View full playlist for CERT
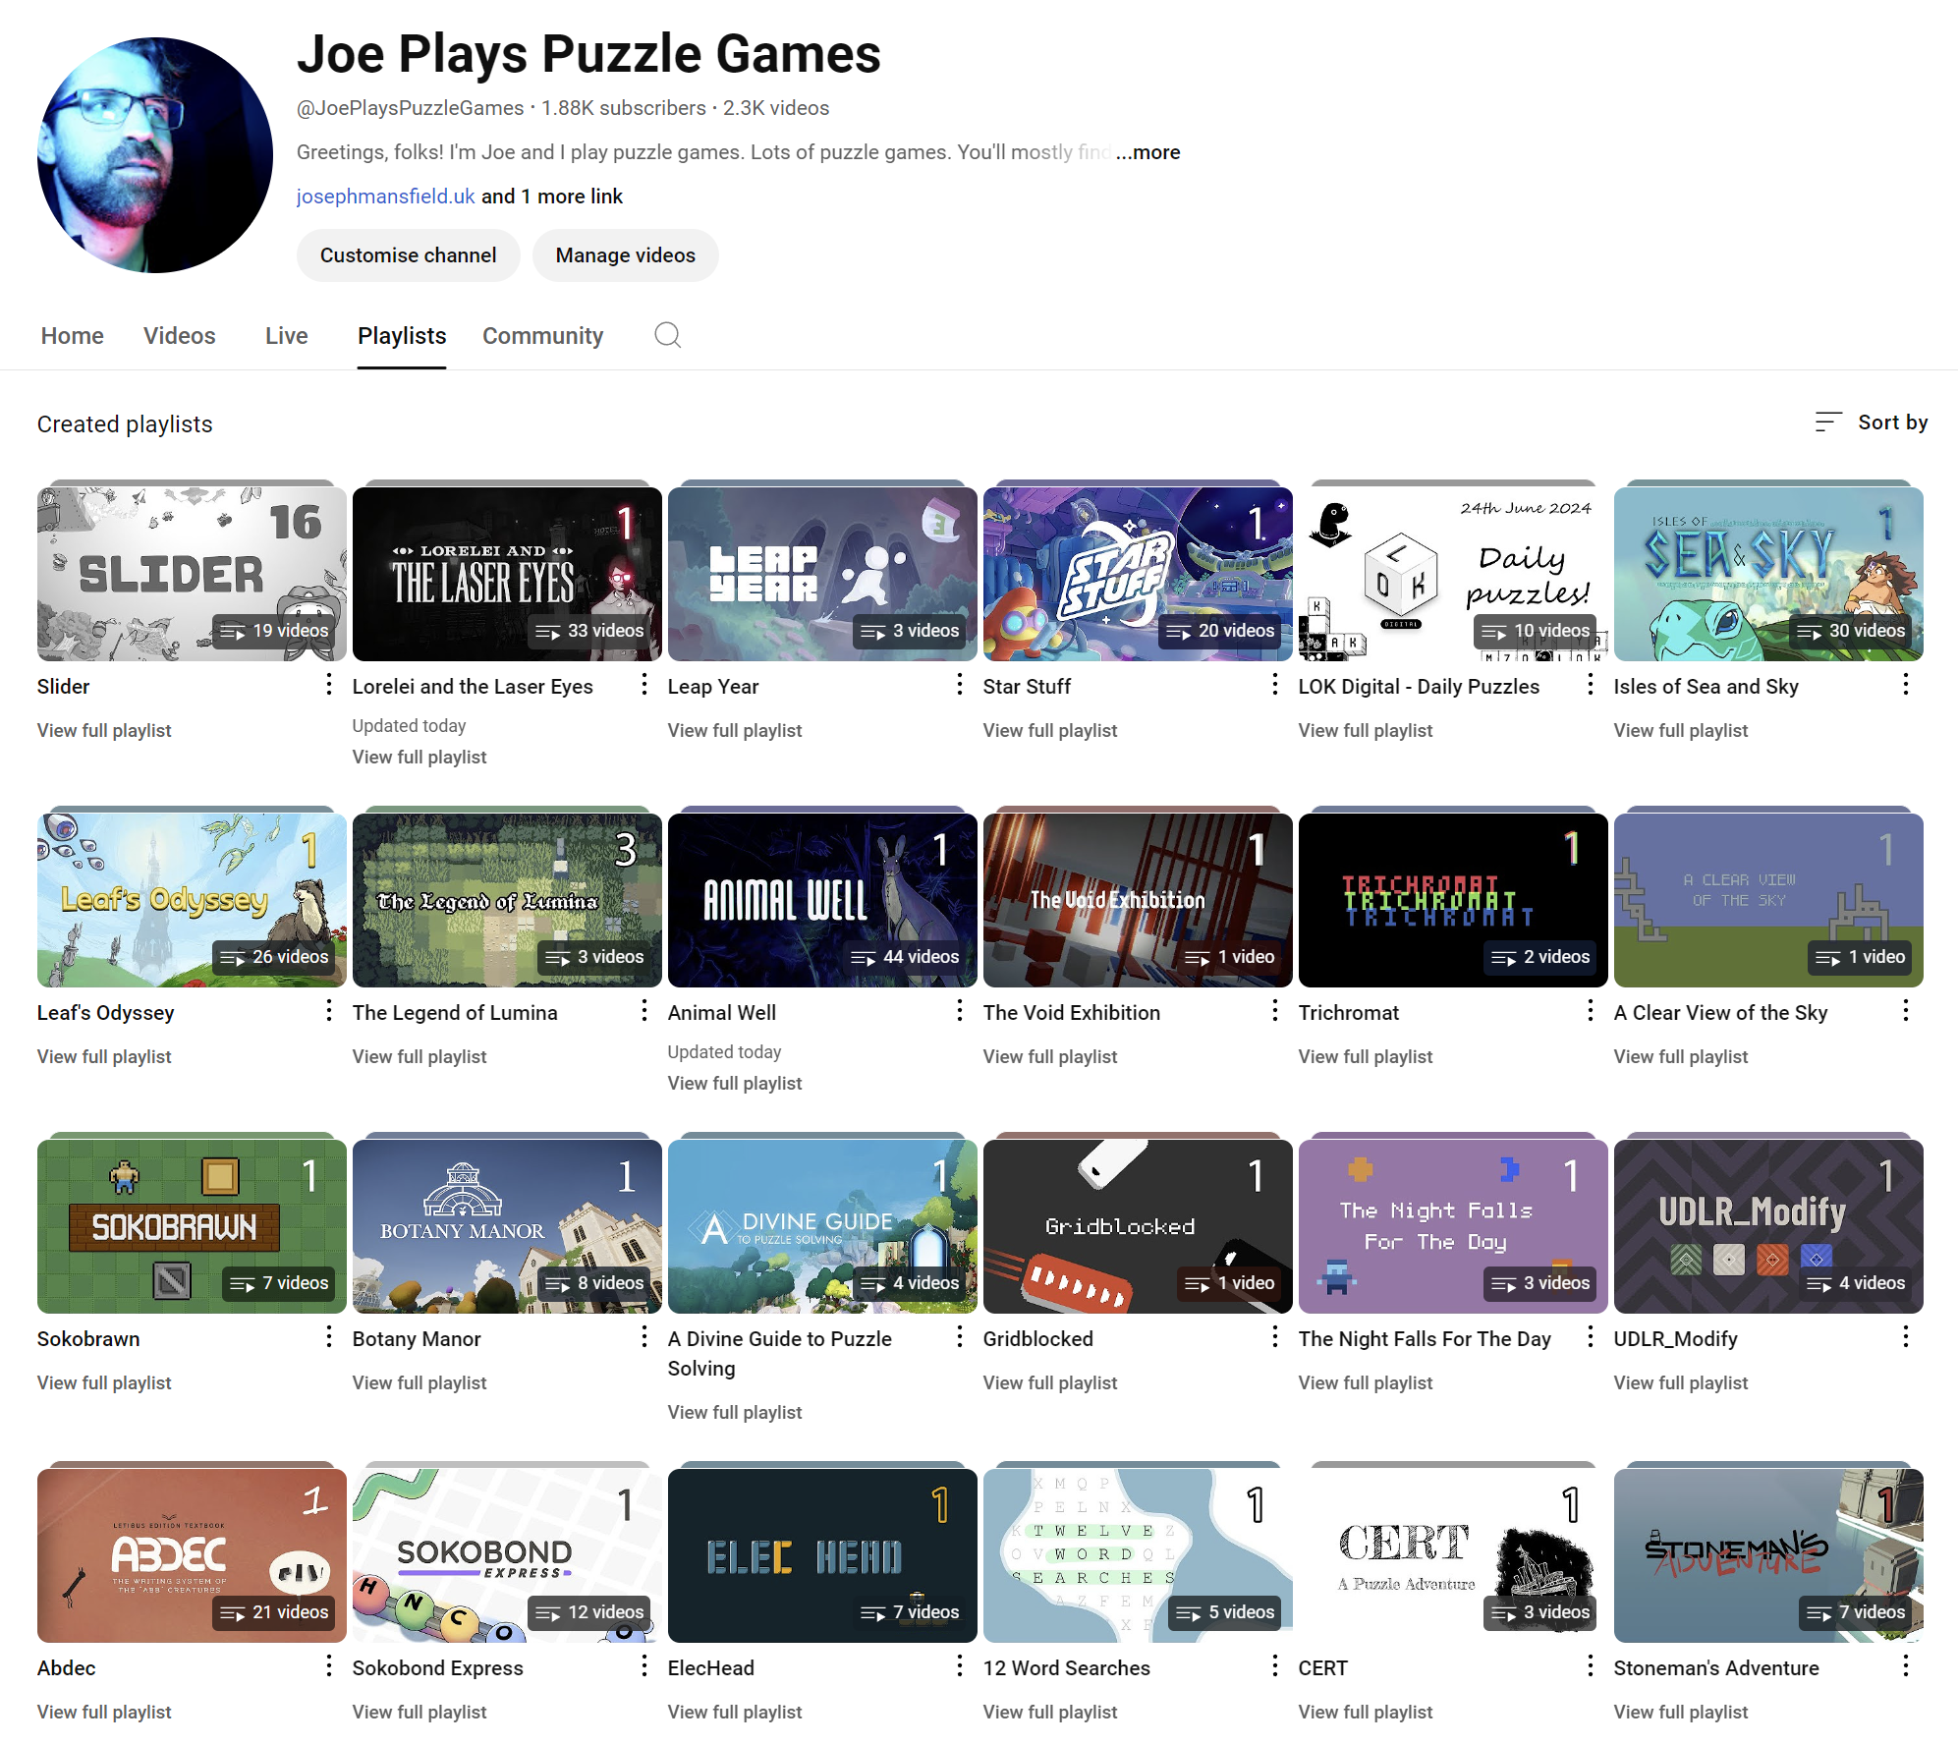 [x=1366, y=1712]
